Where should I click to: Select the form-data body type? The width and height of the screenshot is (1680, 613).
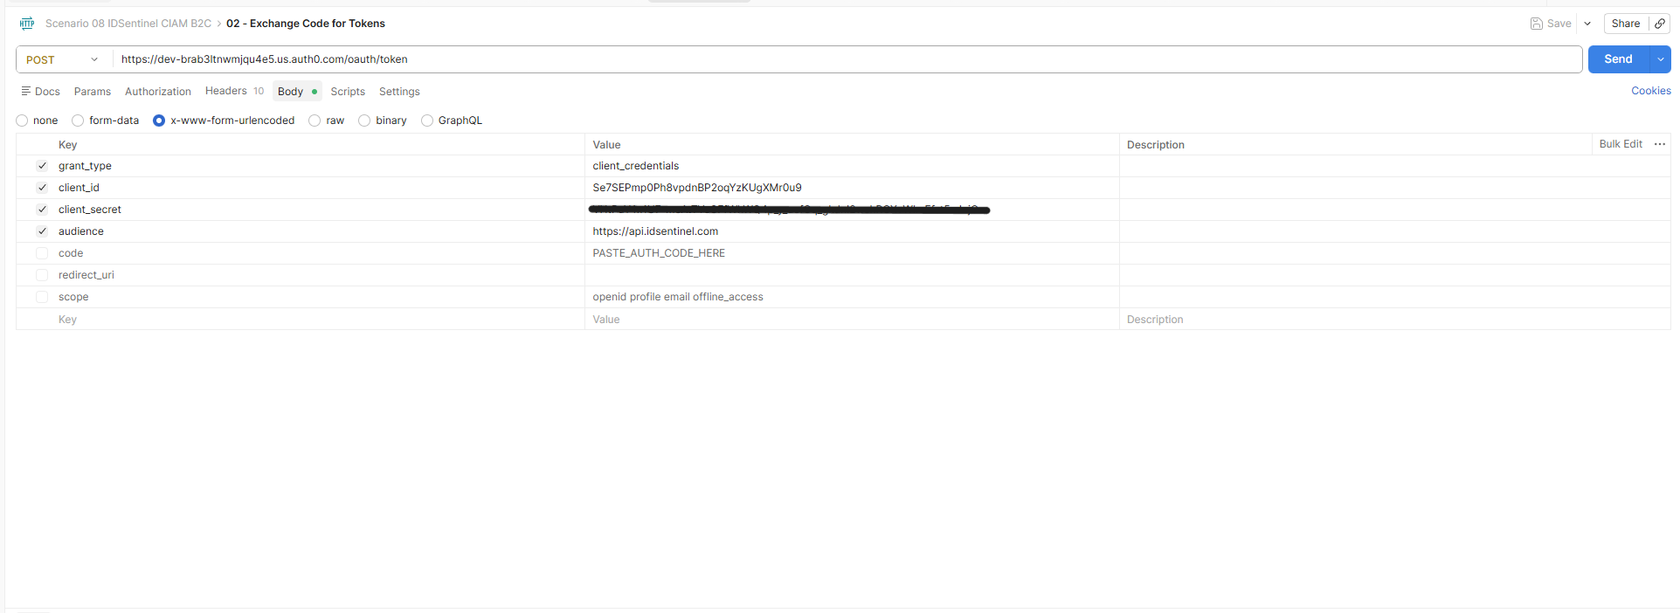click(x=78, y=121)
